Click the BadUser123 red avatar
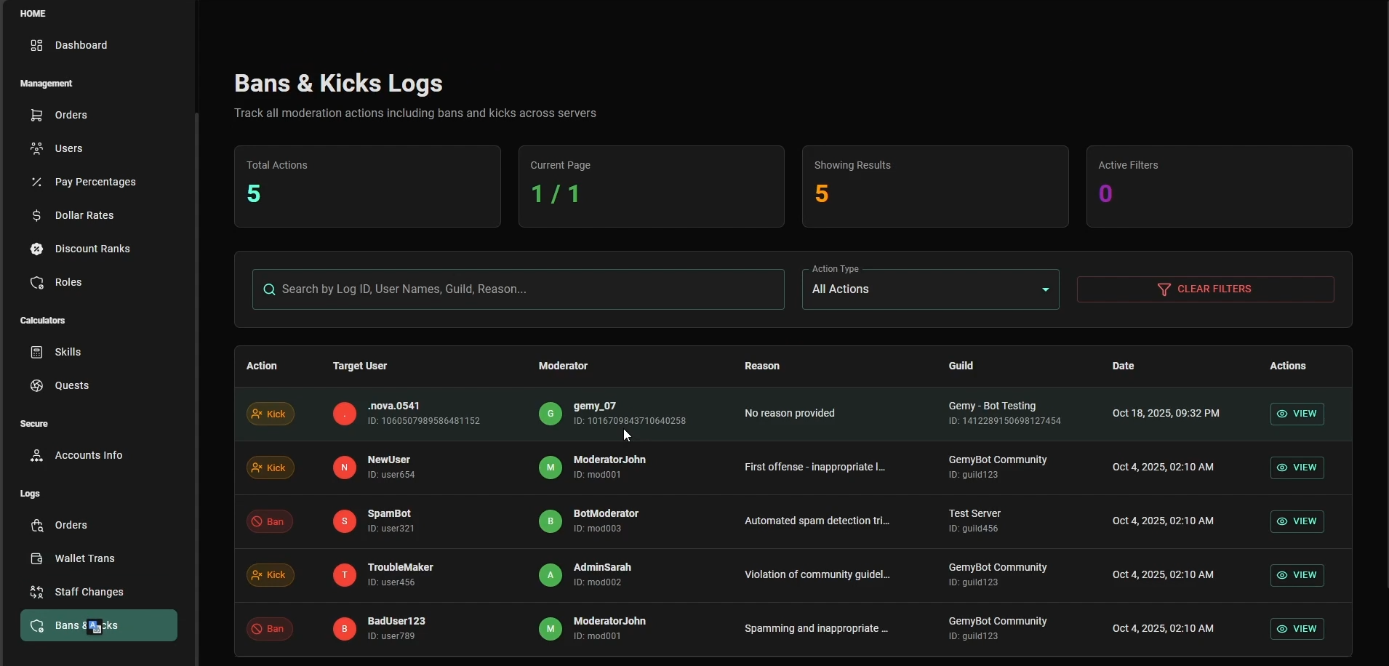This screenshot has width=1389, height=666. 345,629
